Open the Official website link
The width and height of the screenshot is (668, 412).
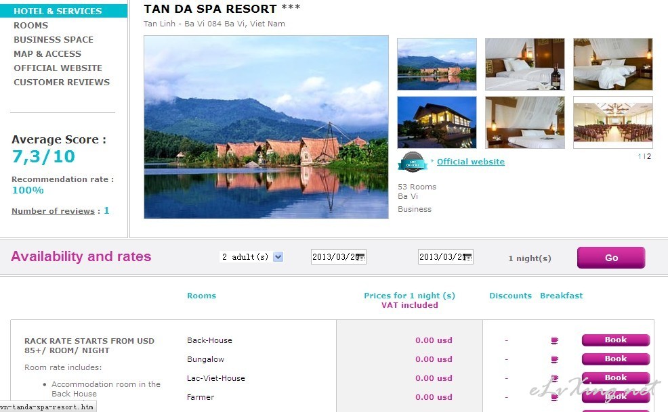point(471,162)
